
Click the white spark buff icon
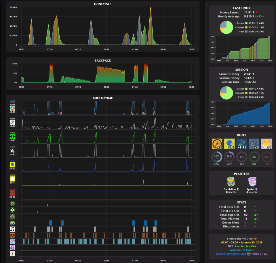point(12,151)
